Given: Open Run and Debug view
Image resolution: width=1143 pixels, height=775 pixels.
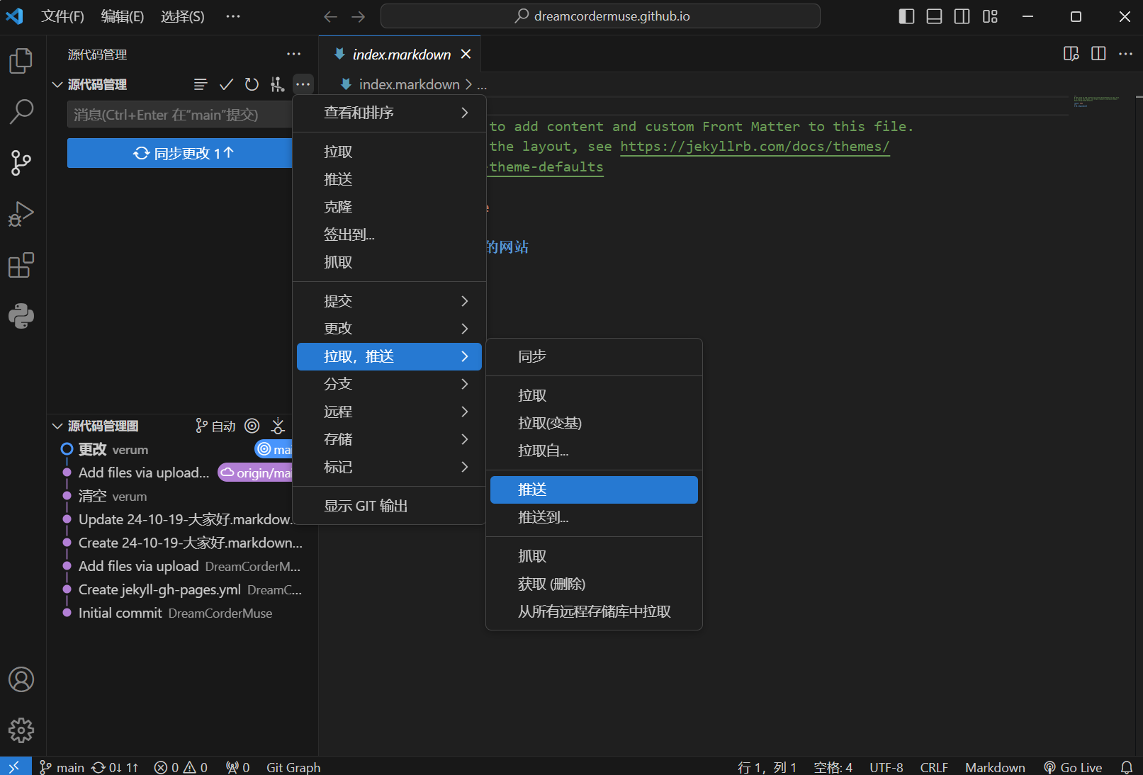Looking at the screenshot, I should coord(21,214).
